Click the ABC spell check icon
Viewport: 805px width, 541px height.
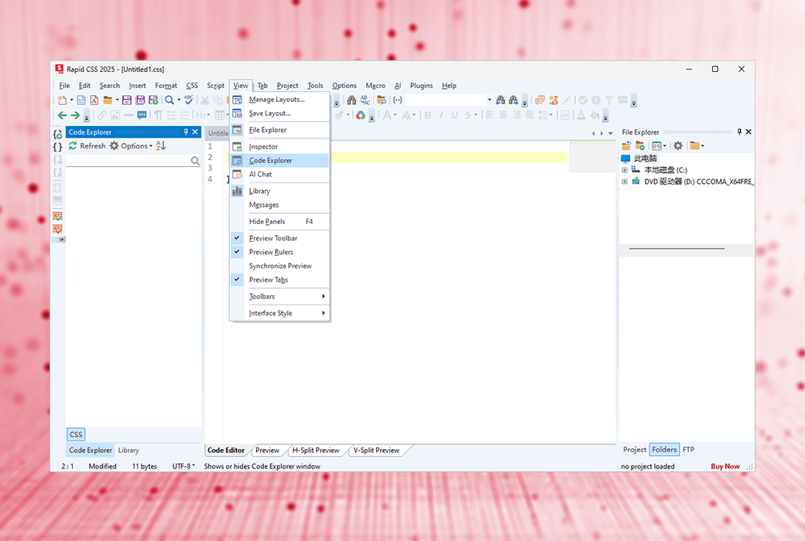(189, 100)
